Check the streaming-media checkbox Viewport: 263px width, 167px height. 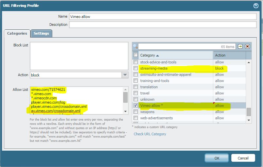pos(135,68)
